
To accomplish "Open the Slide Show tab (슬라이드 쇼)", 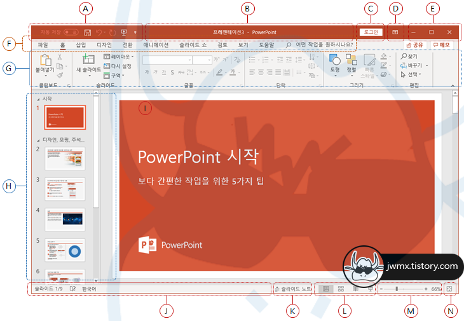I will click(x=193, y=44).
